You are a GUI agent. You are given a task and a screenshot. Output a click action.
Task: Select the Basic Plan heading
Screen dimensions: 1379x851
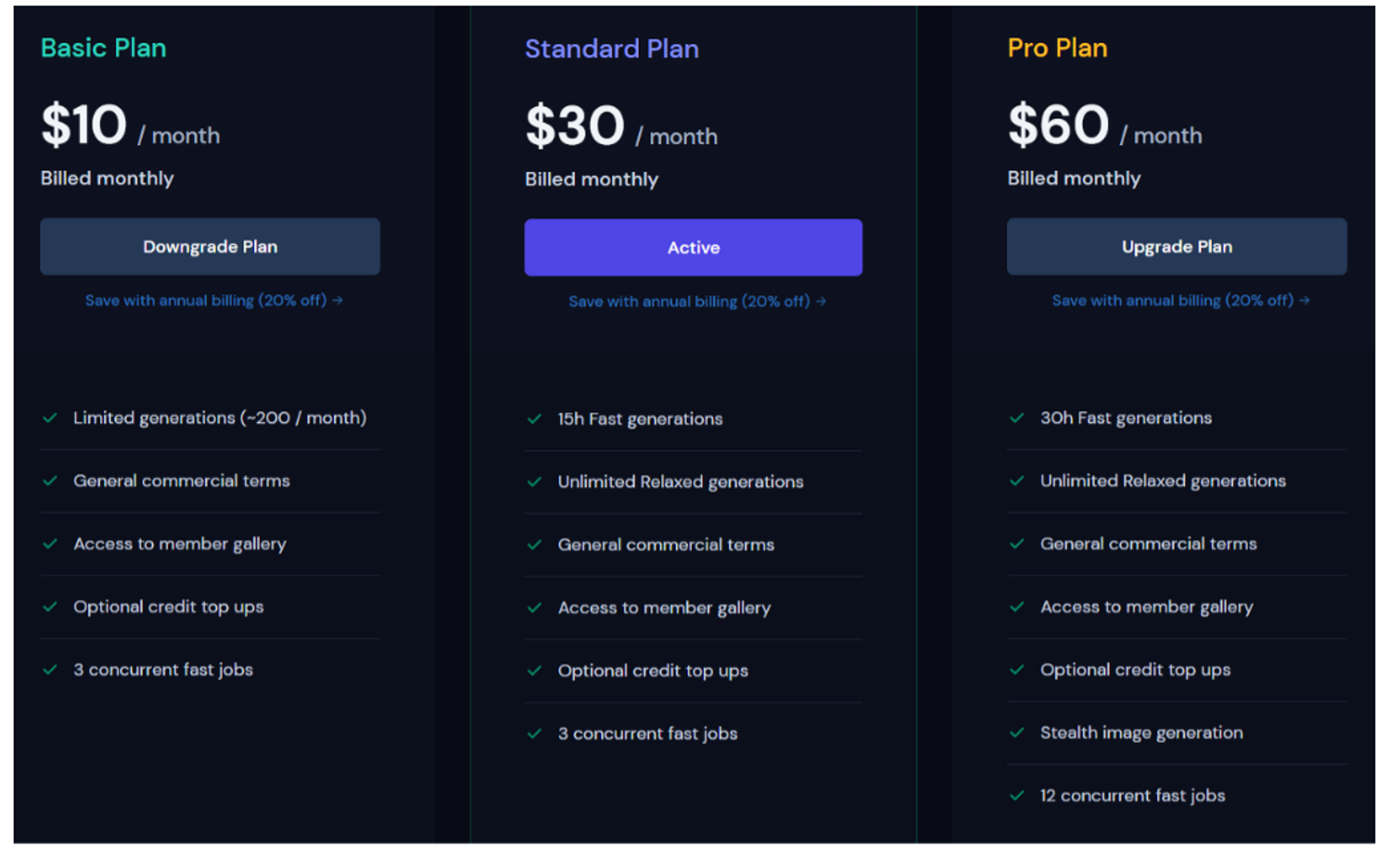point(103,48)
